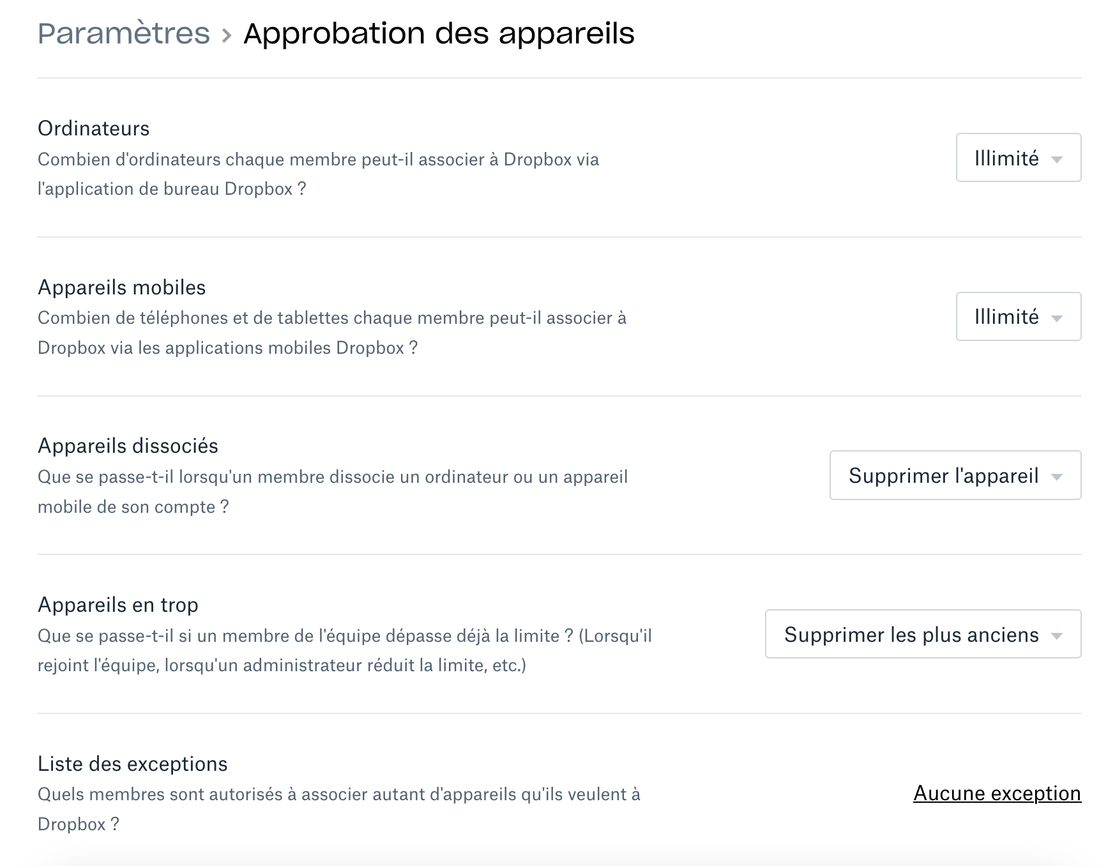This screenshot has width=1115, height=866.
Task: Click the arrow icon in Appareils mobiles dropdown
Action: pos(1057,319)
